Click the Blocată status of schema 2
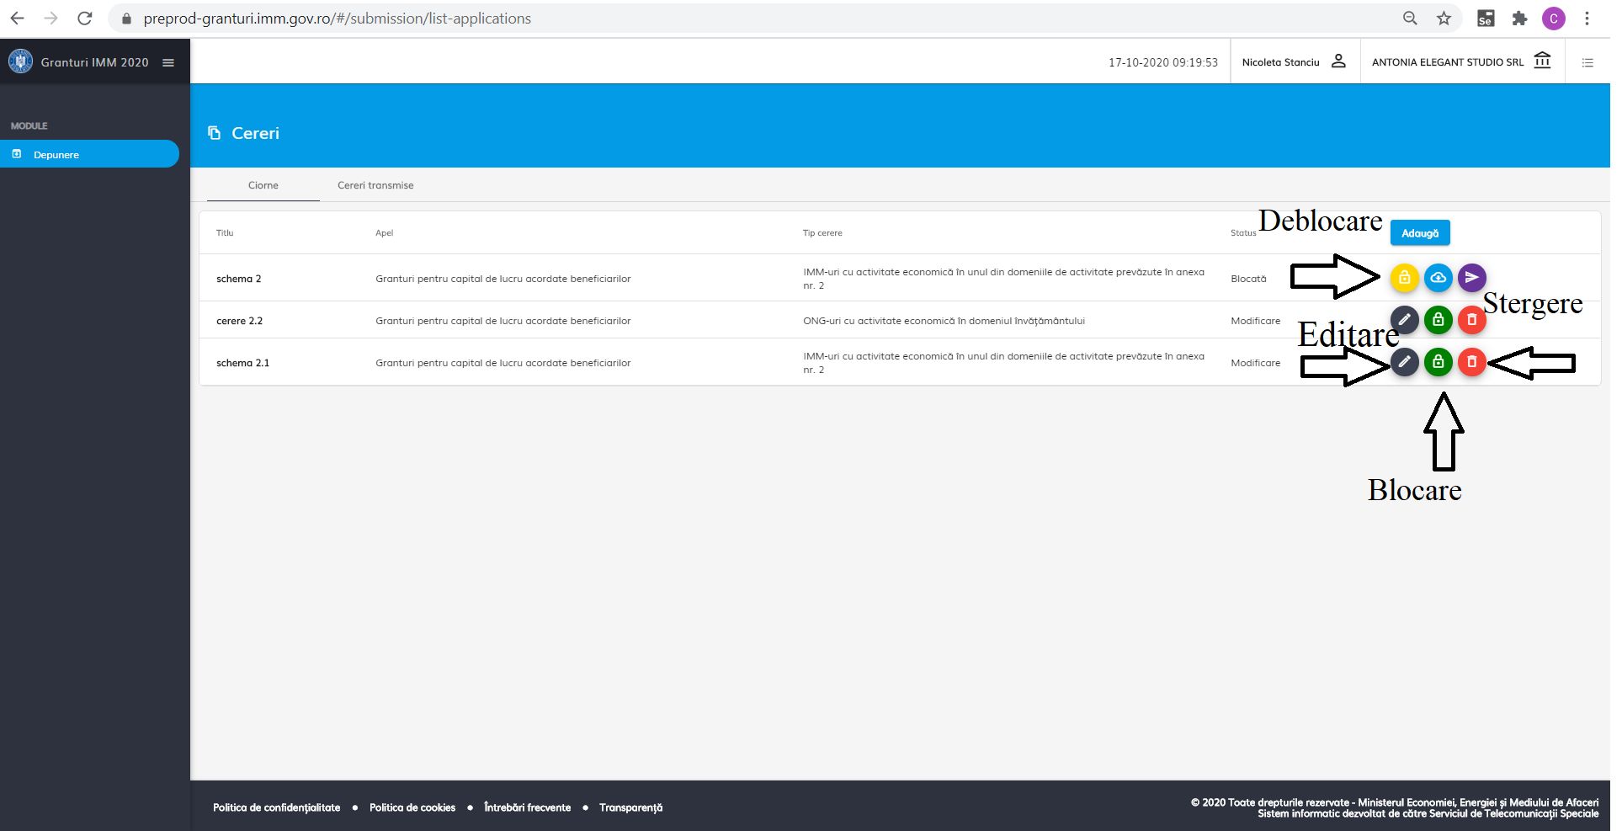The height and width of the screenshot is (831, 1622). (x=1247, y=279)
